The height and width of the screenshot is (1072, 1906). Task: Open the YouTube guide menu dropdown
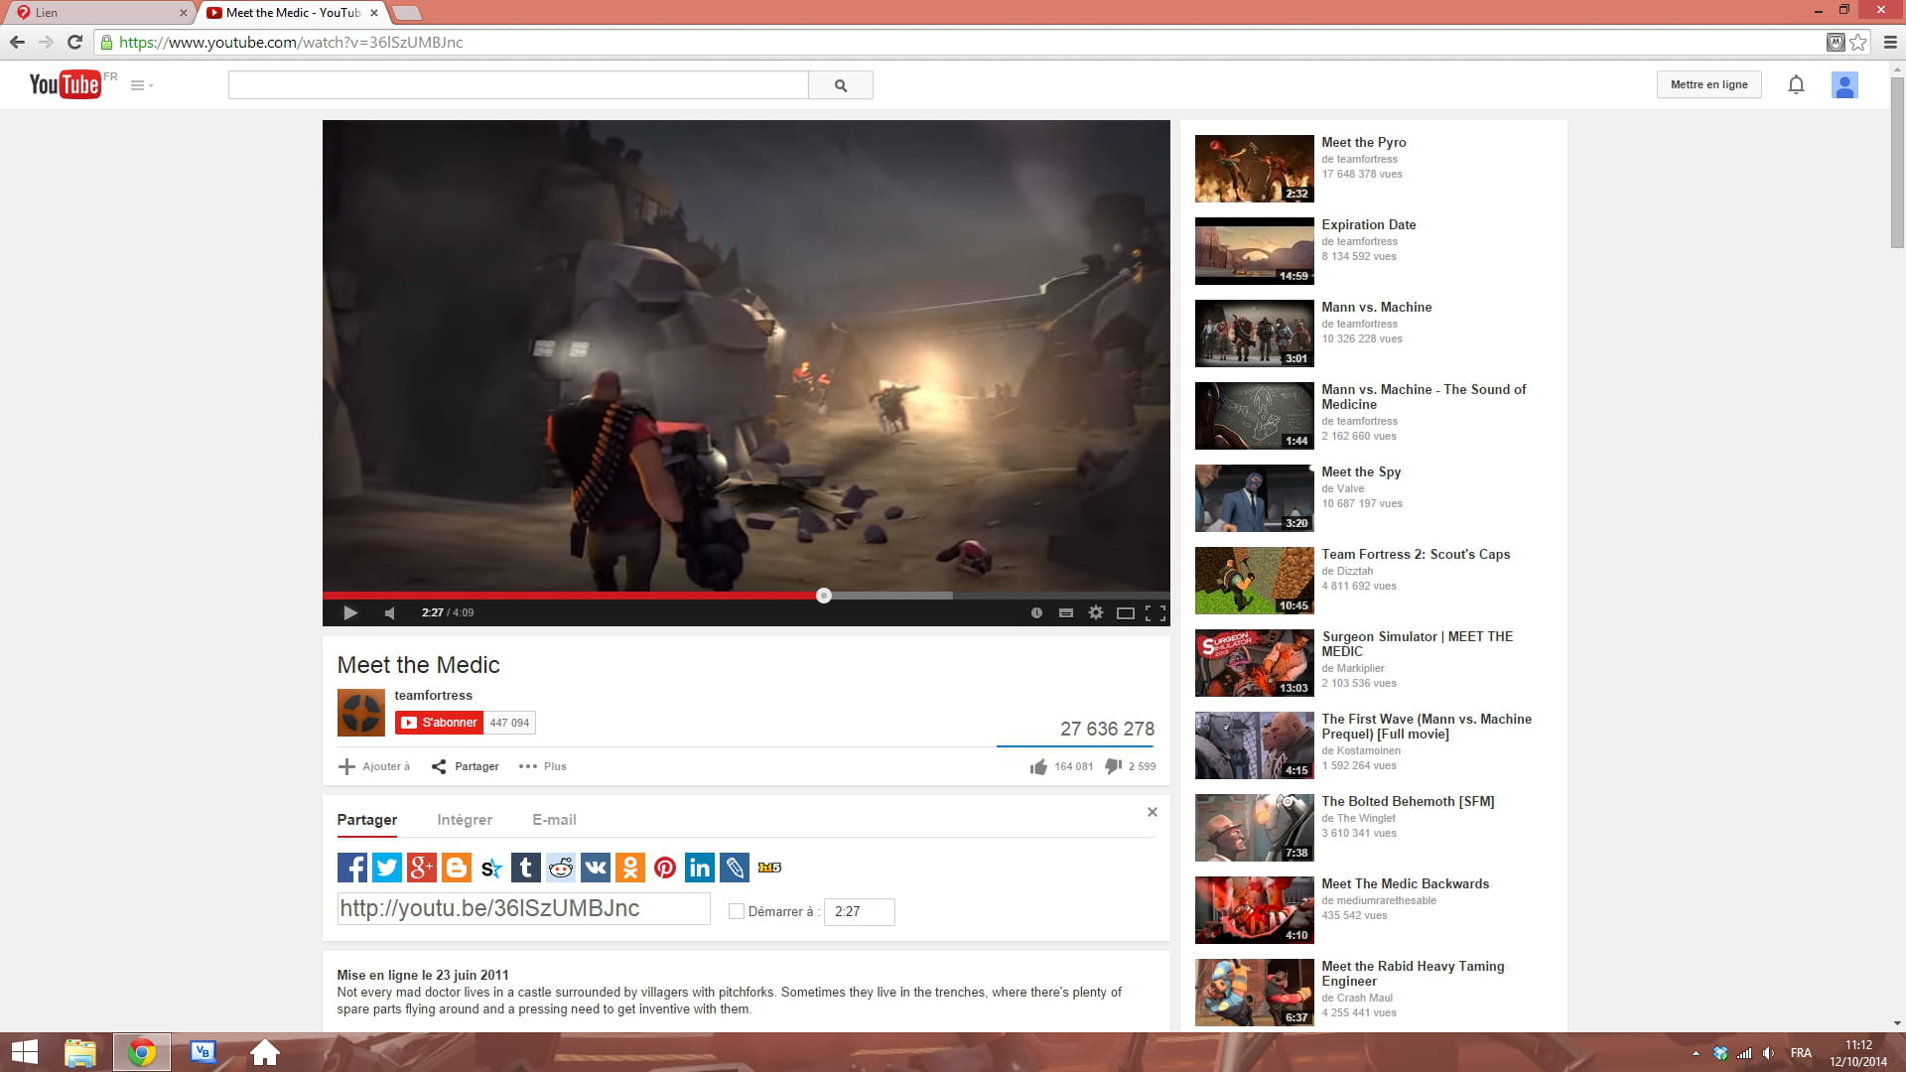(x=142, y=85)
